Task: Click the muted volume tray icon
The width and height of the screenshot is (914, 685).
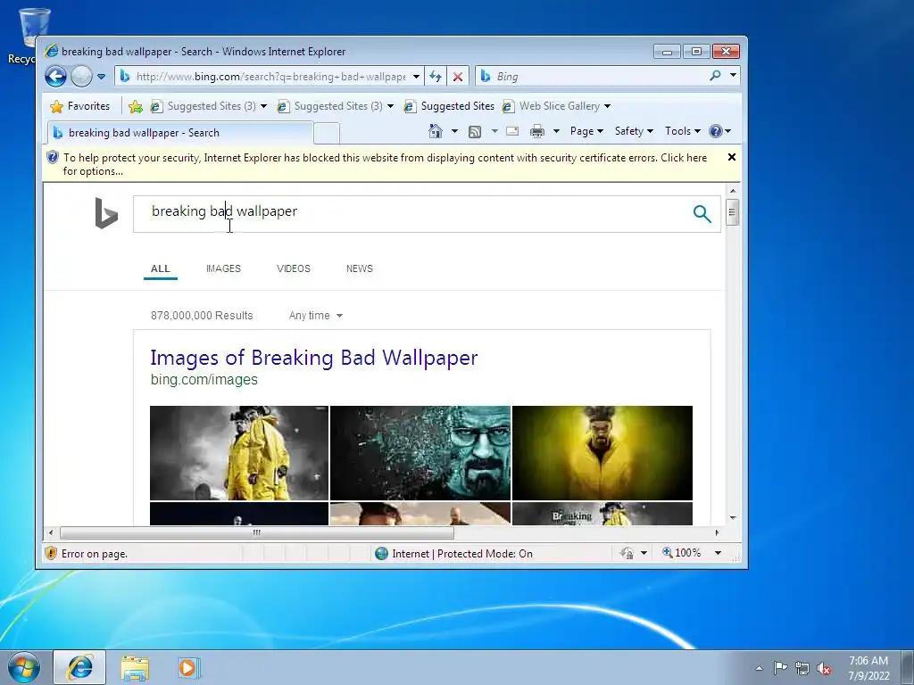Action: click(x=824, y=668)
